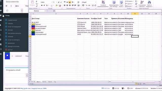Screen dimensions: 162x91
Task: Switch to sheet tab Лист2
Action: pyautogui.click(x=44, y=82)
